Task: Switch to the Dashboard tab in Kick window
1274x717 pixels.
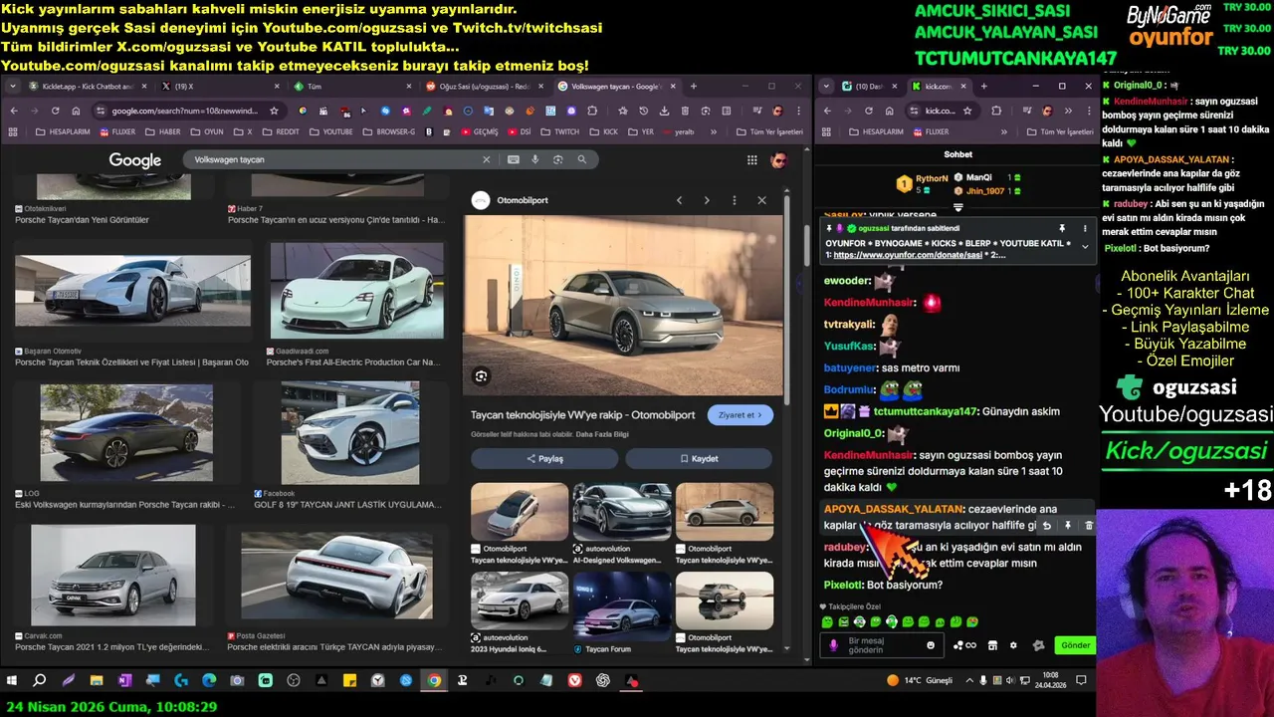Action: tap(870, 87)
